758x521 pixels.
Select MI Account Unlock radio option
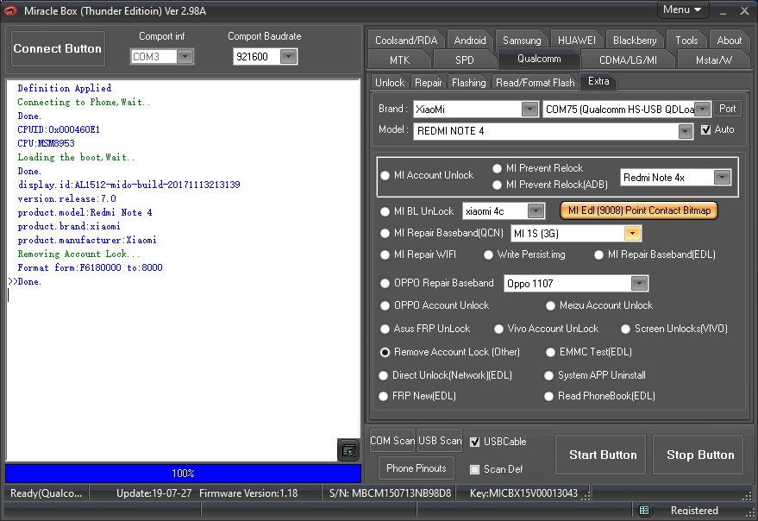coord(385,176)
